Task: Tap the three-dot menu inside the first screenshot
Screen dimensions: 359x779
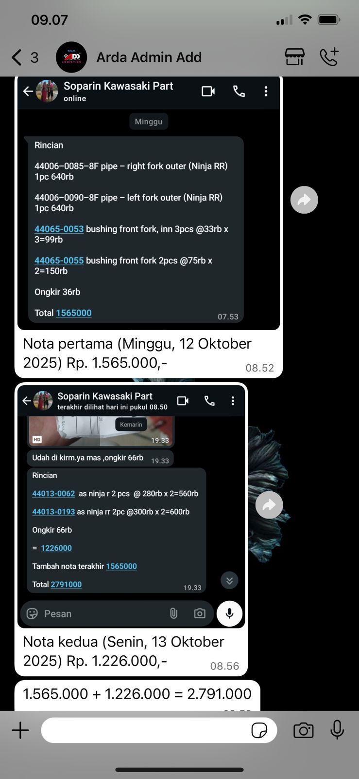Action: pos(266,91)
